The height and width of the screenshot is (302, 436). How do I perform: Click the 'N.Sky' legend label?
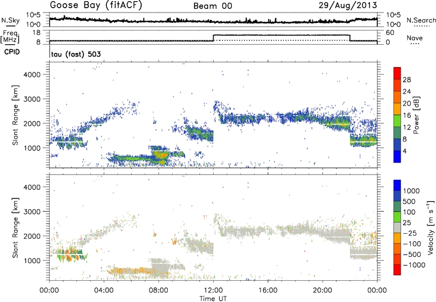point(10,20)
